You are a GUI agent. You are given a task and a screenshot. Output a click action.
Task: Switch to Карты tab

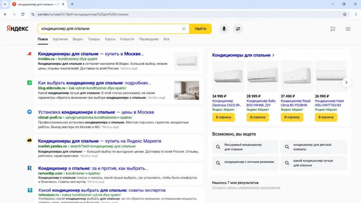(110, 39)
